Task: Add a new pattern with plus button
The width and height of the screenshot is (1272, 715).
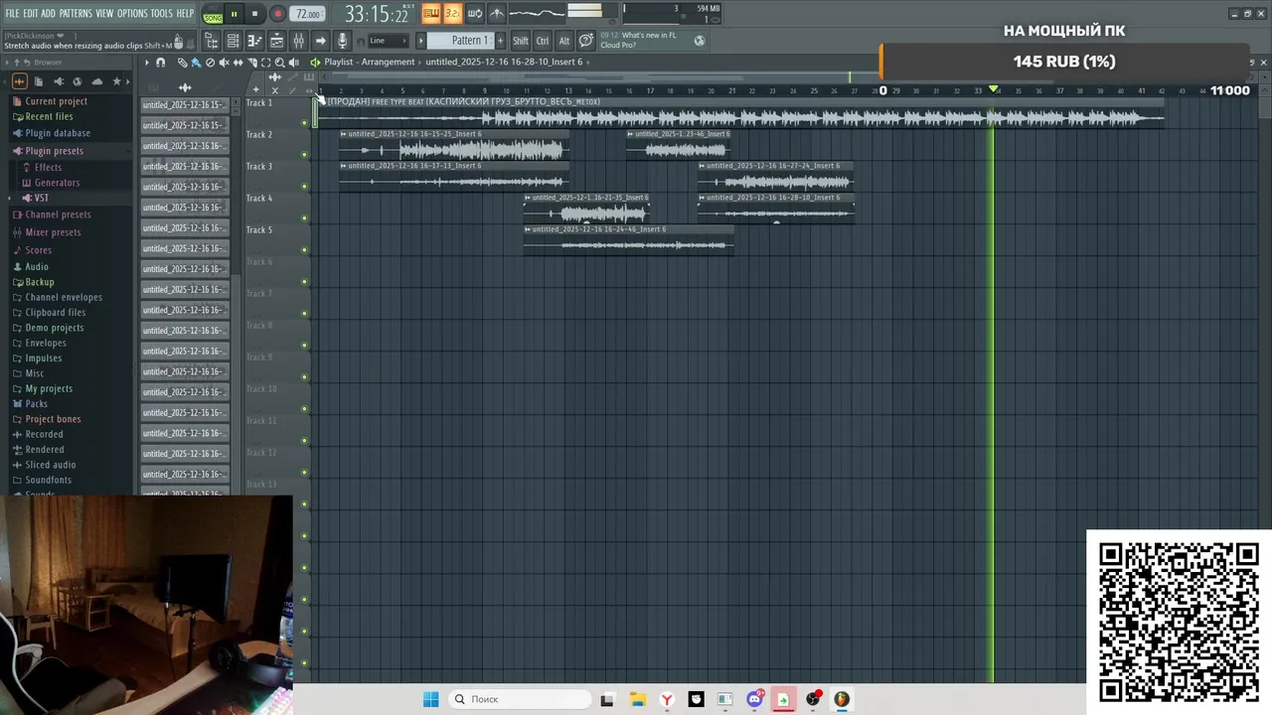Action: coord(500,41)
